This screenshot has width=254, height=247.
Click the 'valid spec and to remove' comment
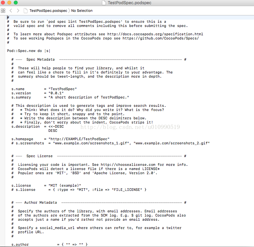97,26
